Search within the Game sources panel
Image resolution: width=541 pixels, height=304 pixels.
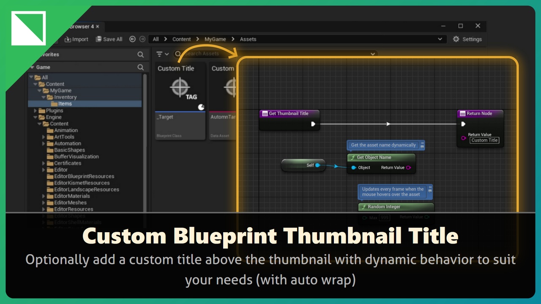140,67
